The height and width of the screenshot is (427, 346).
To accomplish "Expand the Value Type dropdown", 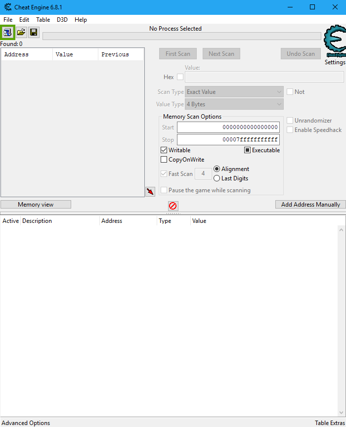I will click(234, 104).
